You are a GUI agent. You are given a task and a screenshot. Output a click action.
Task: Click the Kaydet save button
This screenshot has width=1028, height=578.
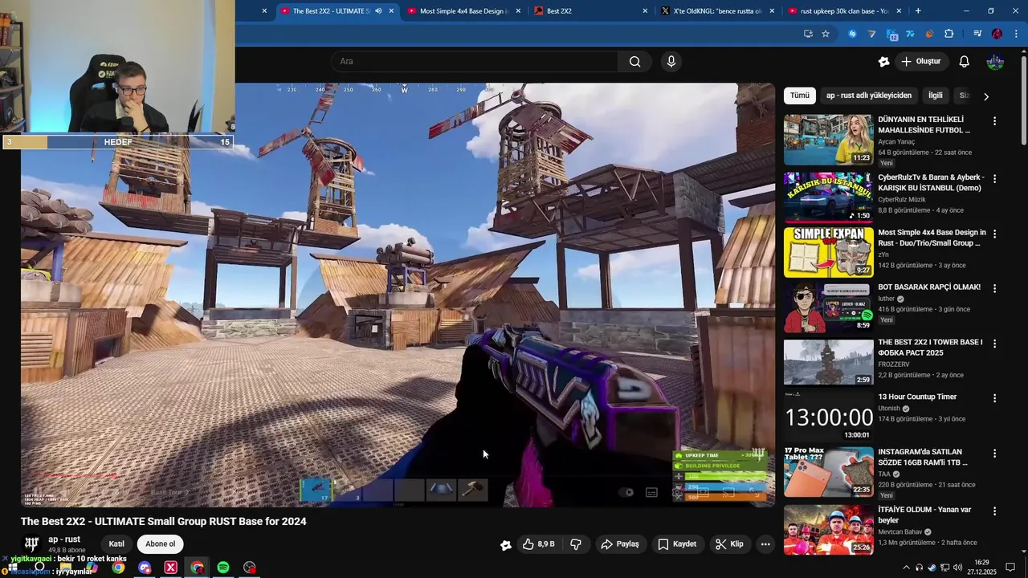tap(677, 544)
